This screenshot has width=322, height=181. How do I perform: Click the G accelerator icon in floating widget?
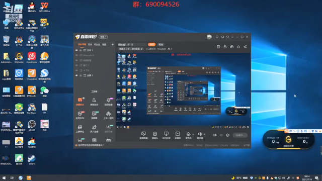coord(288,140)
